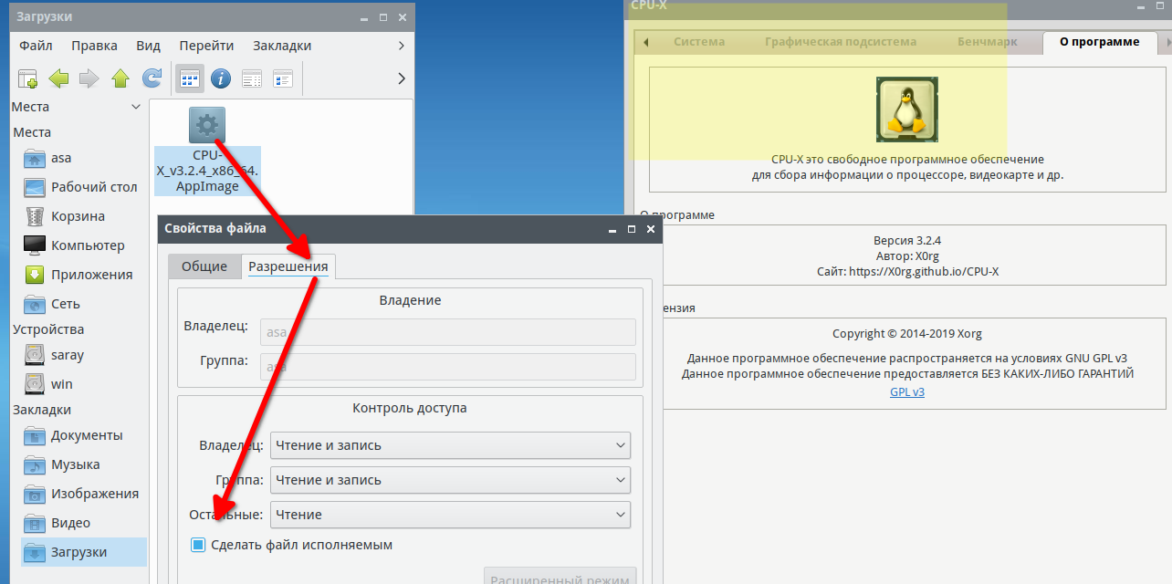Toggle Сделать файл исполняемым checkbox
Image resolution: width=1172 pixels, height=584 pixels.
point(198,545)
